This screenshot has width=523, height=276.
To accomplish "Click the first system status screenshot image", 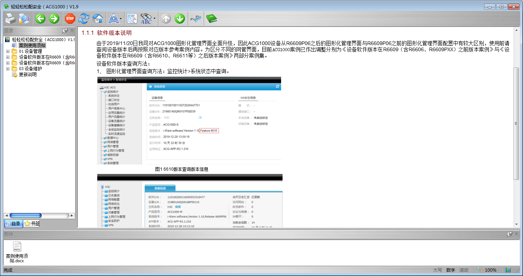I will tap(189, 121).
